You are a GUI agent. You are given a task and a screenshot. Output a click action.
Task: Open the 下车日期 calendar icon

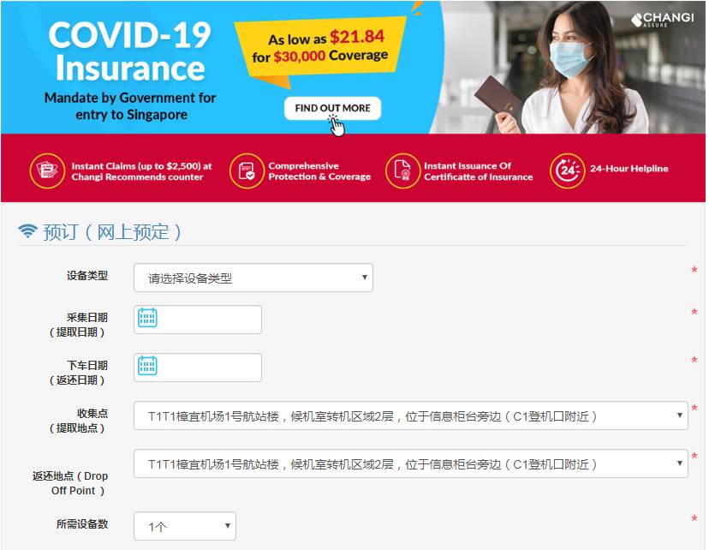coord(147,366)
